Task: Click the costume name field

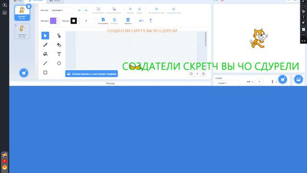Action: coord(62,11)
